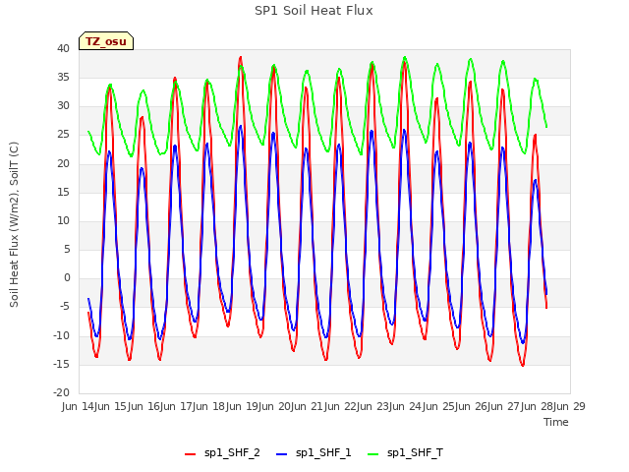Click the red sp1_SHF_2 legend swatch
629x472 pixels.
pyautogui.click(x=190, y=454)
